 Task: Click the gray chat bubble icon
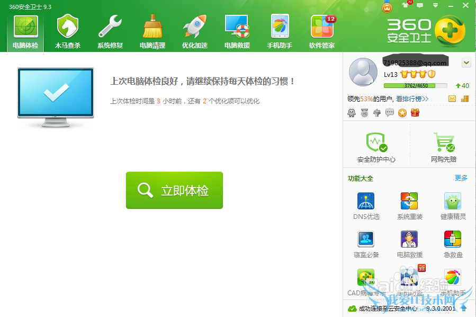390,113
